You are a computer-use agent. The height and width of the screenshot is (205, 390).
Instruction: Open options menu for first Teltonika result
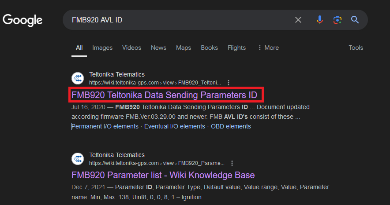(x=229, y=83)
